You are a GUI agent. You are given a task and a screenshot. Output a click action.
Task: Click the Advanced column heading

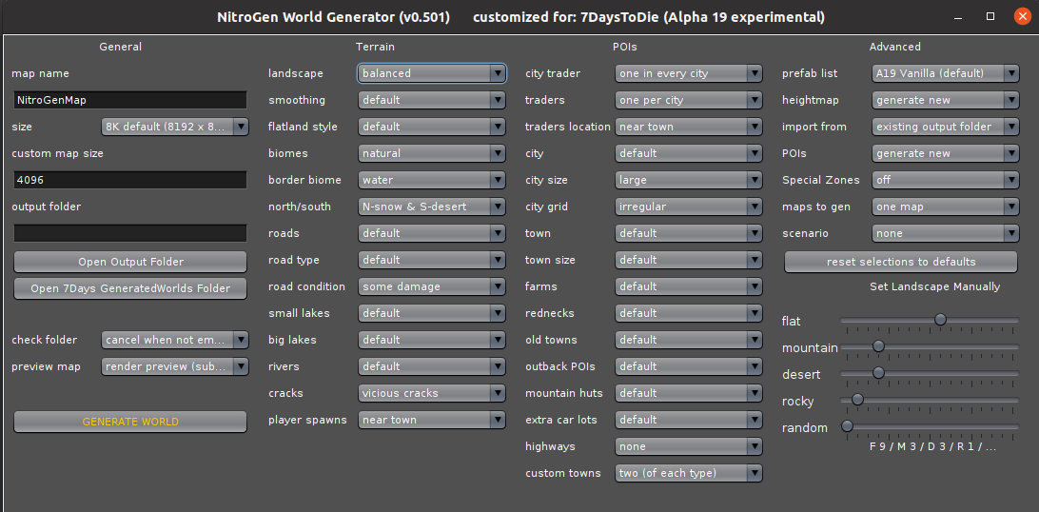(895, 47)
